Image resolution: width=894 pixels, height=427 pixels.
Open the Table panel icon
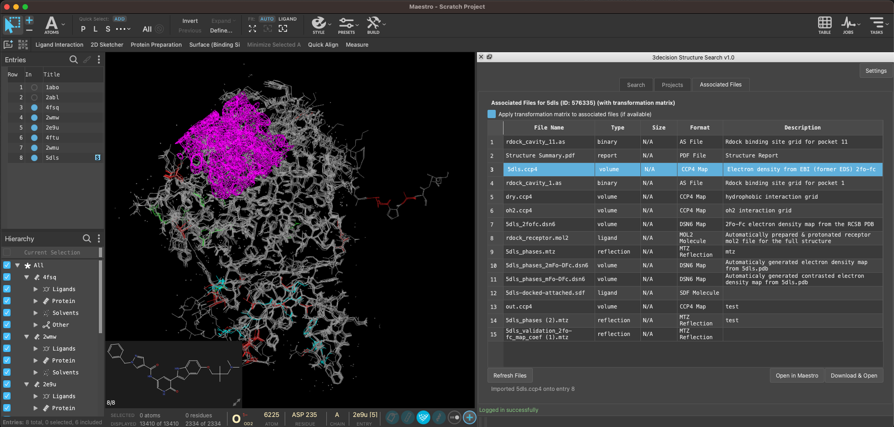(x=824, y=25)
